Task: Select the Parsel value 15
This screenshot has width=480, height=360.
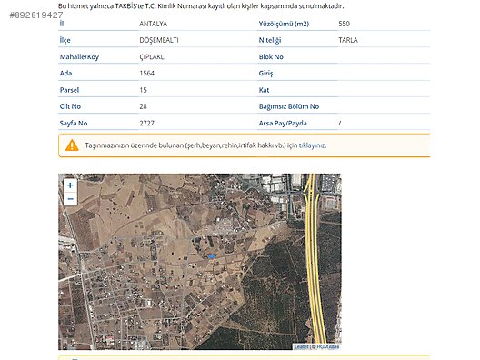Action: [x=144, y=90]
